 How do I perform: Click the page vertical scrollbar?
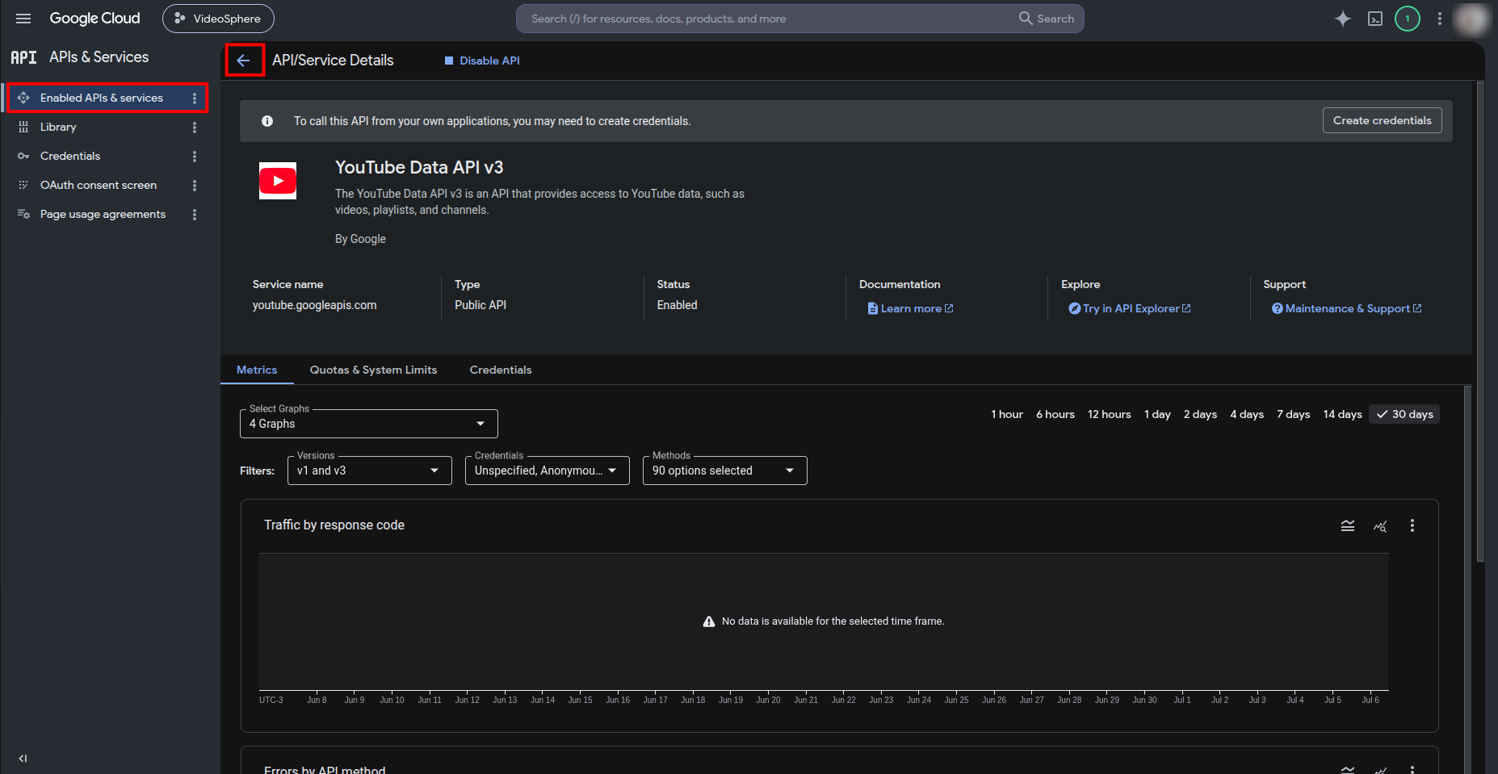click(x=1479, y=323)
